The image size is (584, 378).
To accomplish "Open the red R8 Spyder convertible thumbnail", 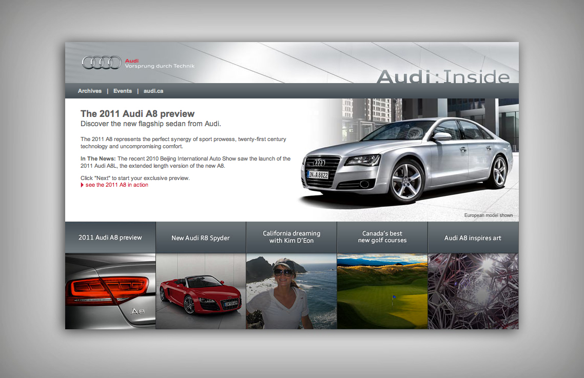I will (x=201, y=291).
